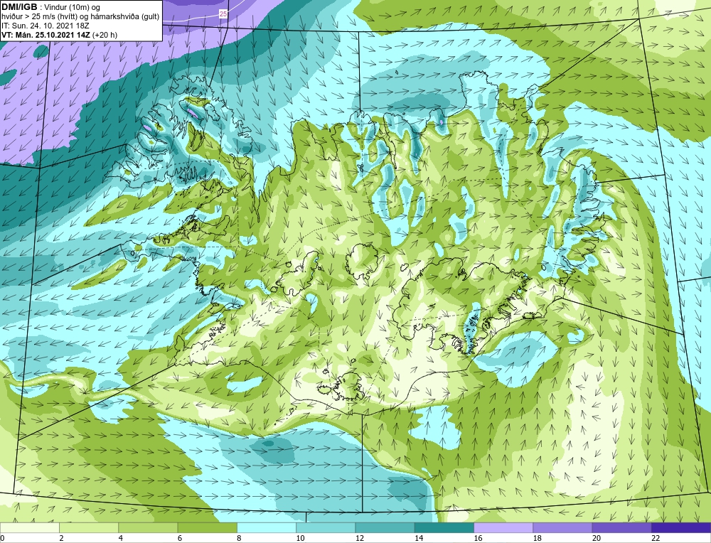The height and width of the screenshot is (543, 711).
Task: Click the 'DMI/IGB' title in the info box
Action: click(19, 7)
